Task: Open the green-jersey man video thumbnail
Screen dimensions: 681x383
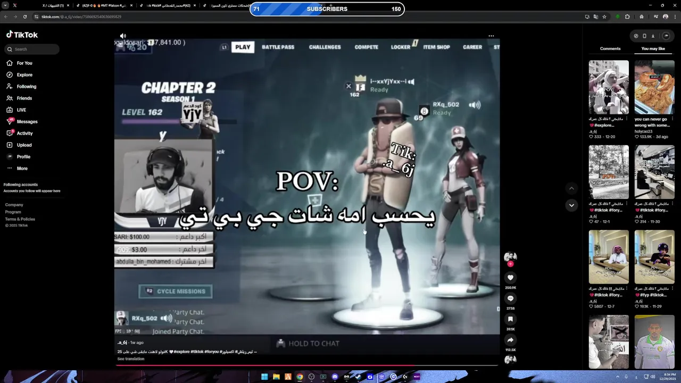Action: (654, 342)
